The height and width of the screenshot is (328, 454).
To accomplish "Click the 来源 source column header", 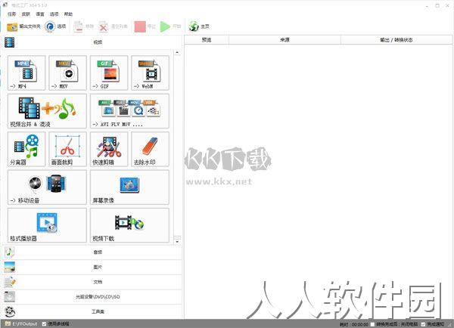I will 285,40.
